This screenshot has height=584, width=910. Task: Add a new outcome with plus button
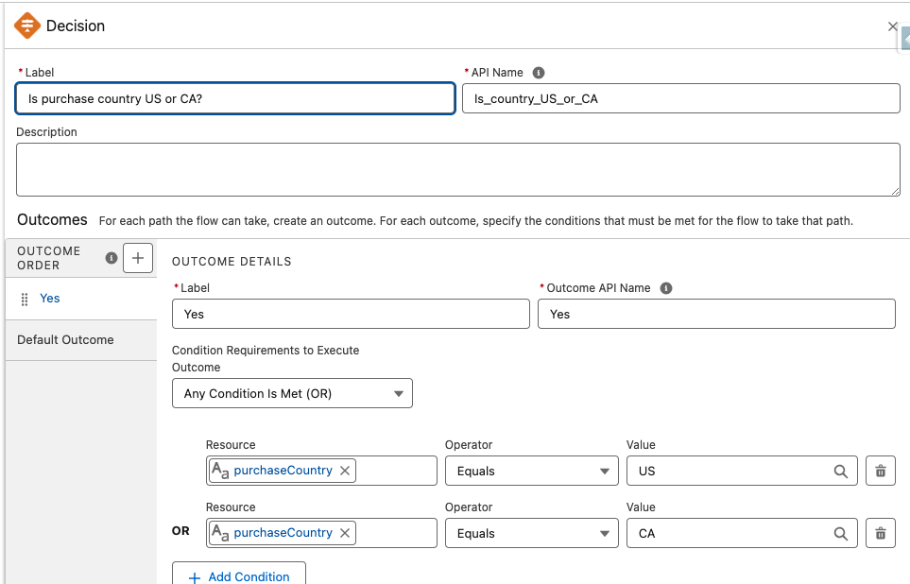138,258
